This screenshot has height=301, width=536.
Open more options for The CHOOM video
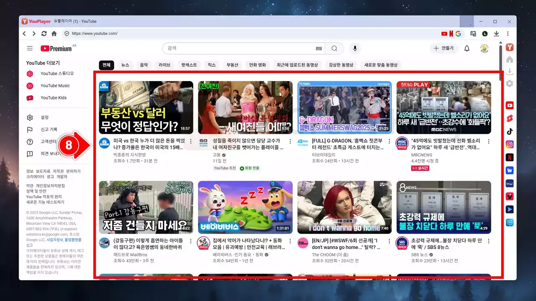point(389,241)
